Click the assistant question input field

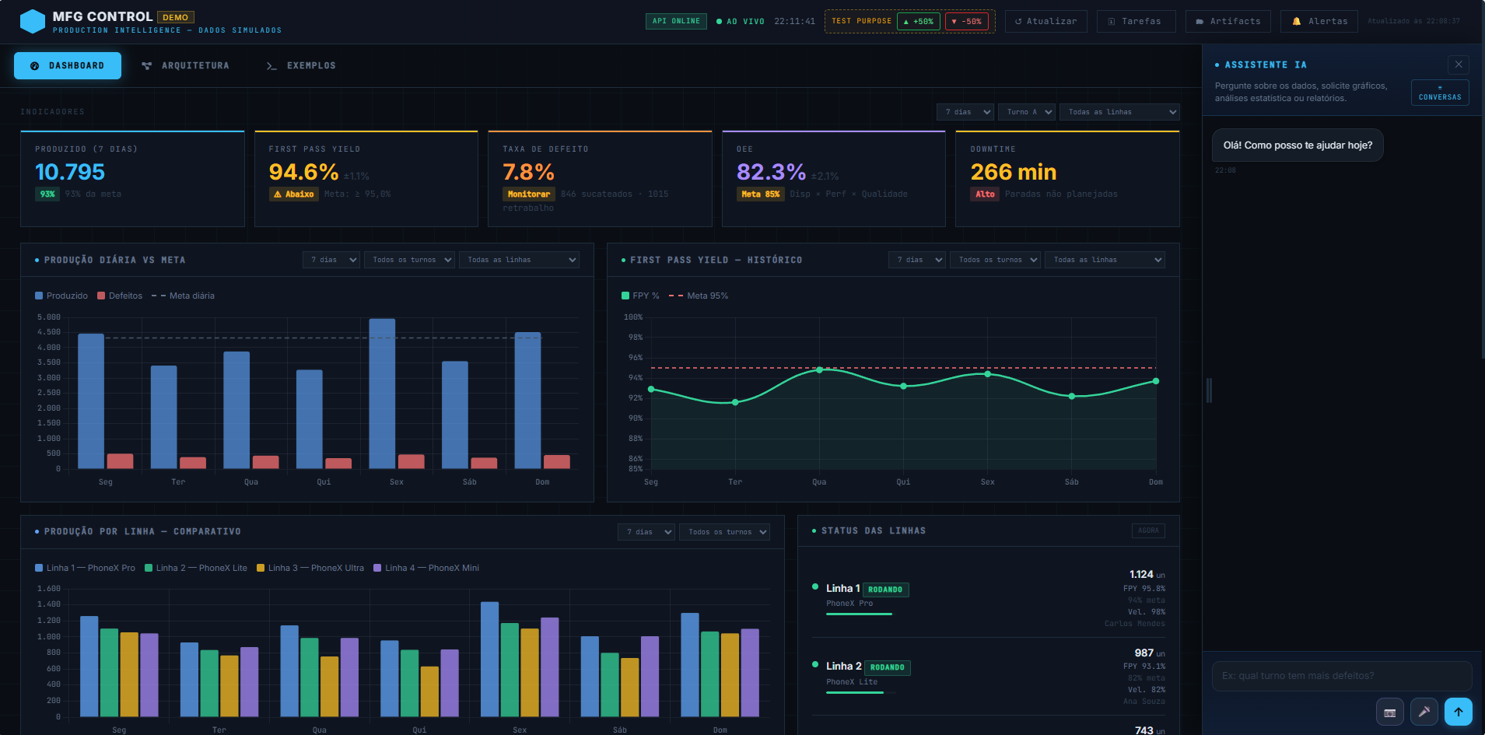coord(1342,676)
